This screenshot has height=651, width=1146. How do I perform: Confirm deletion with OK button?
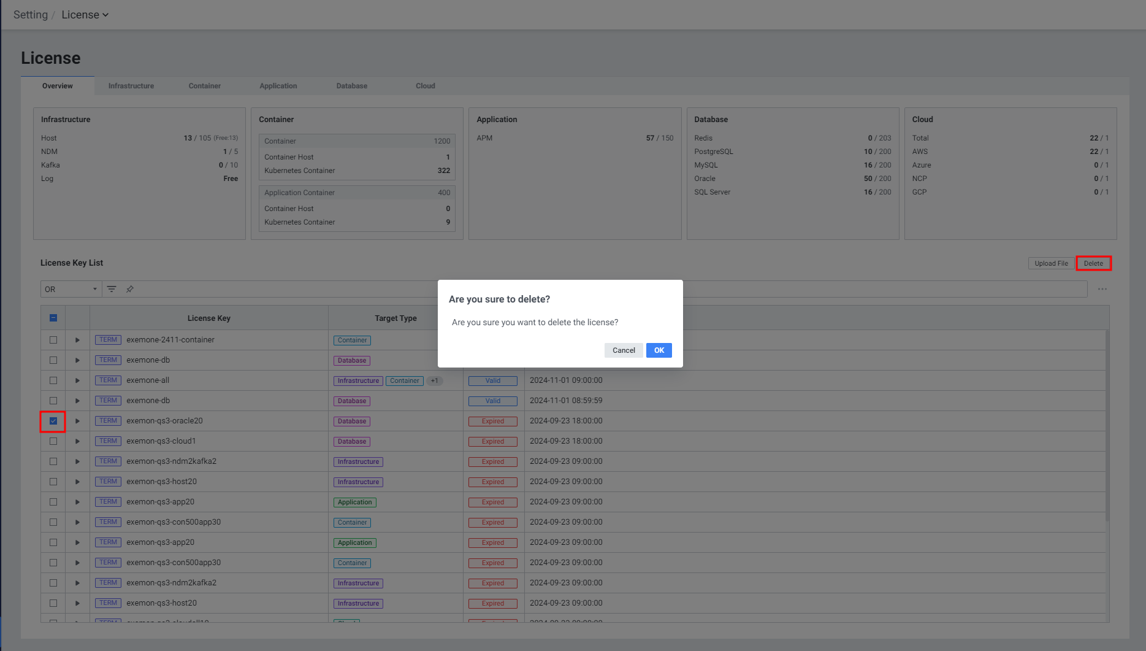point(659,350)
